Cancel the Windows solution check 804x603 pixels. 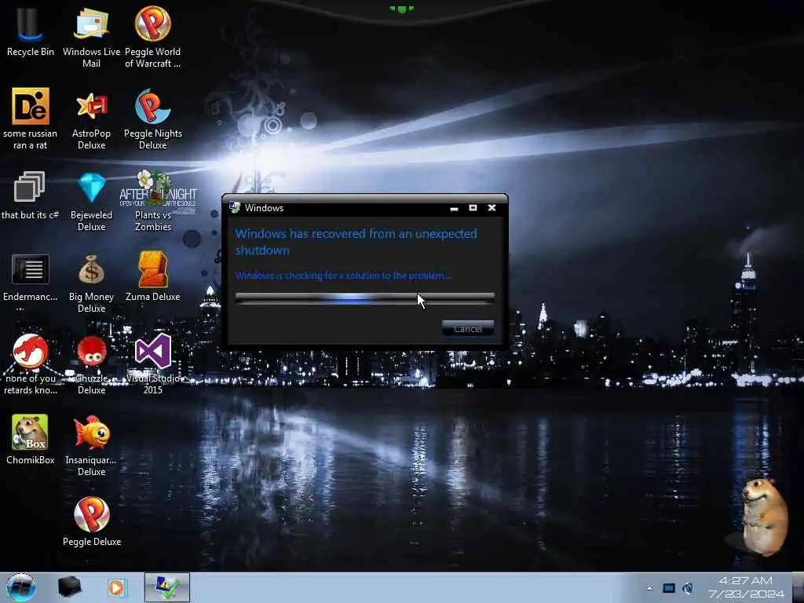[x=468, y=329]
